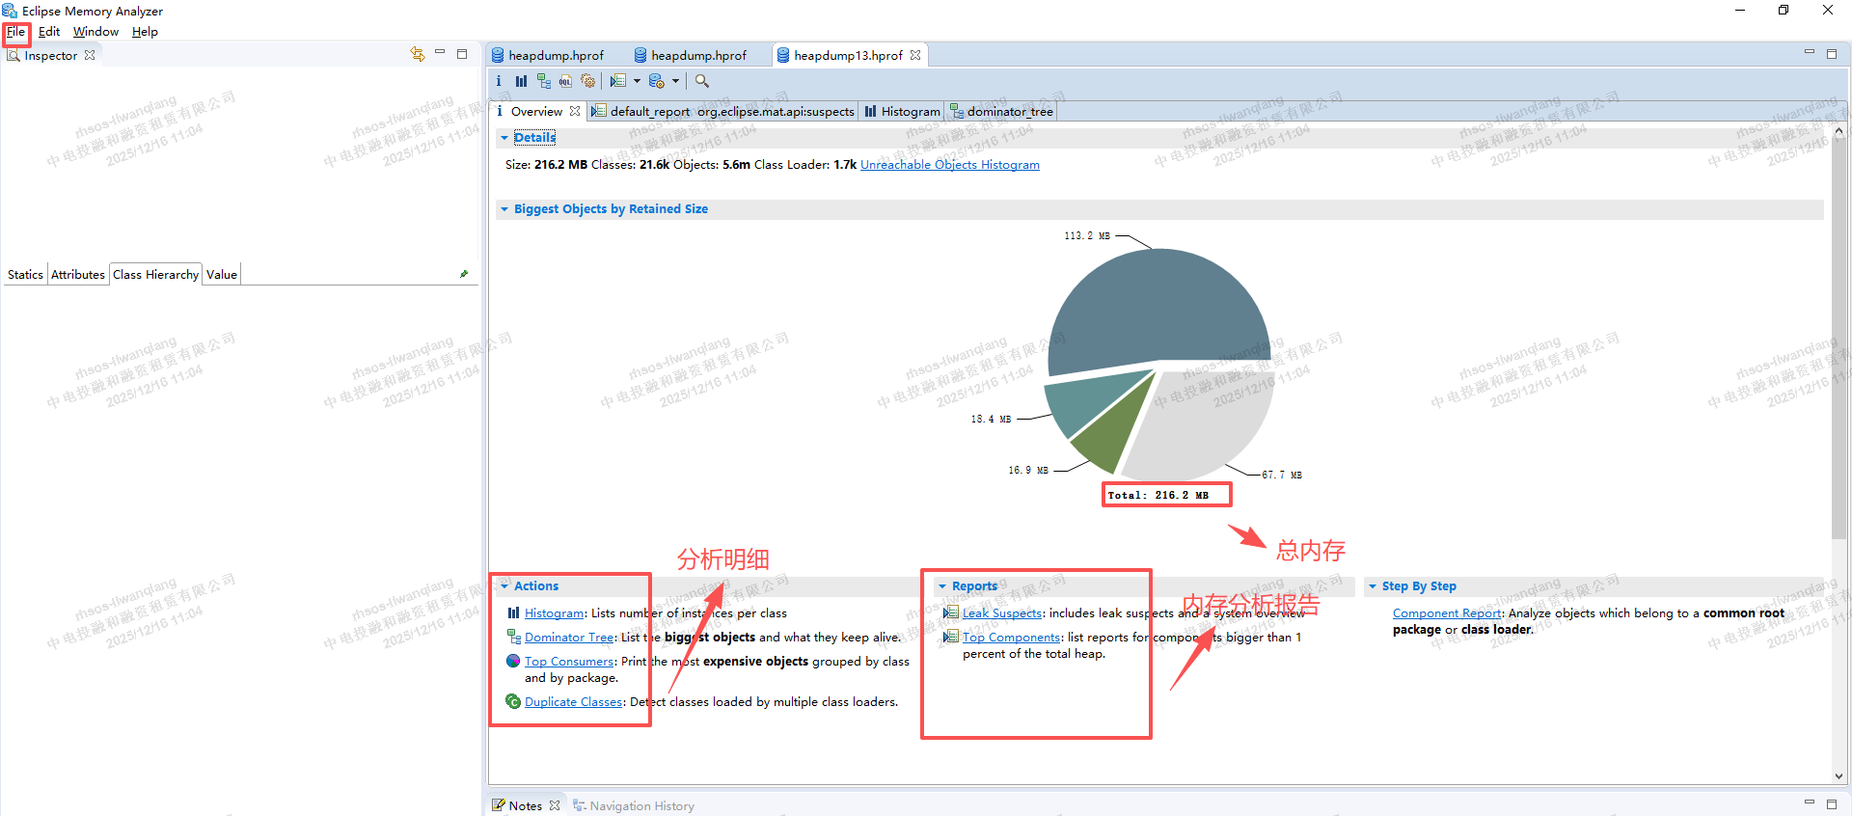Open Dominator Tree from the toolbar icon

(544, 81)
